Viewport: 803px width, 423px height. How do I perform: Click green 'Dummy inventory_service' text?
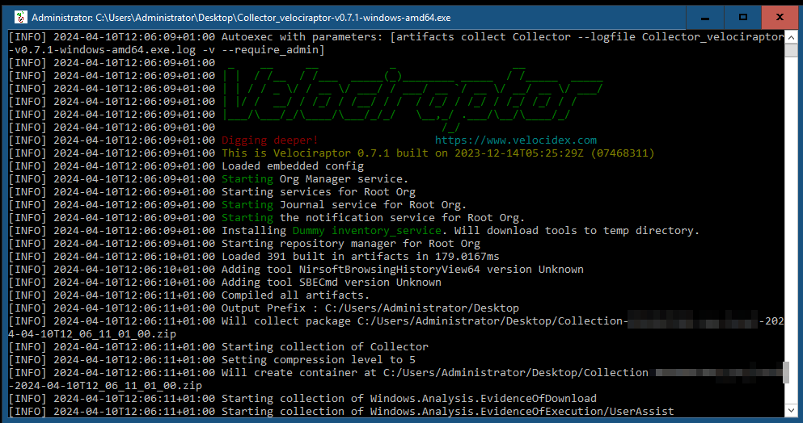366,231
